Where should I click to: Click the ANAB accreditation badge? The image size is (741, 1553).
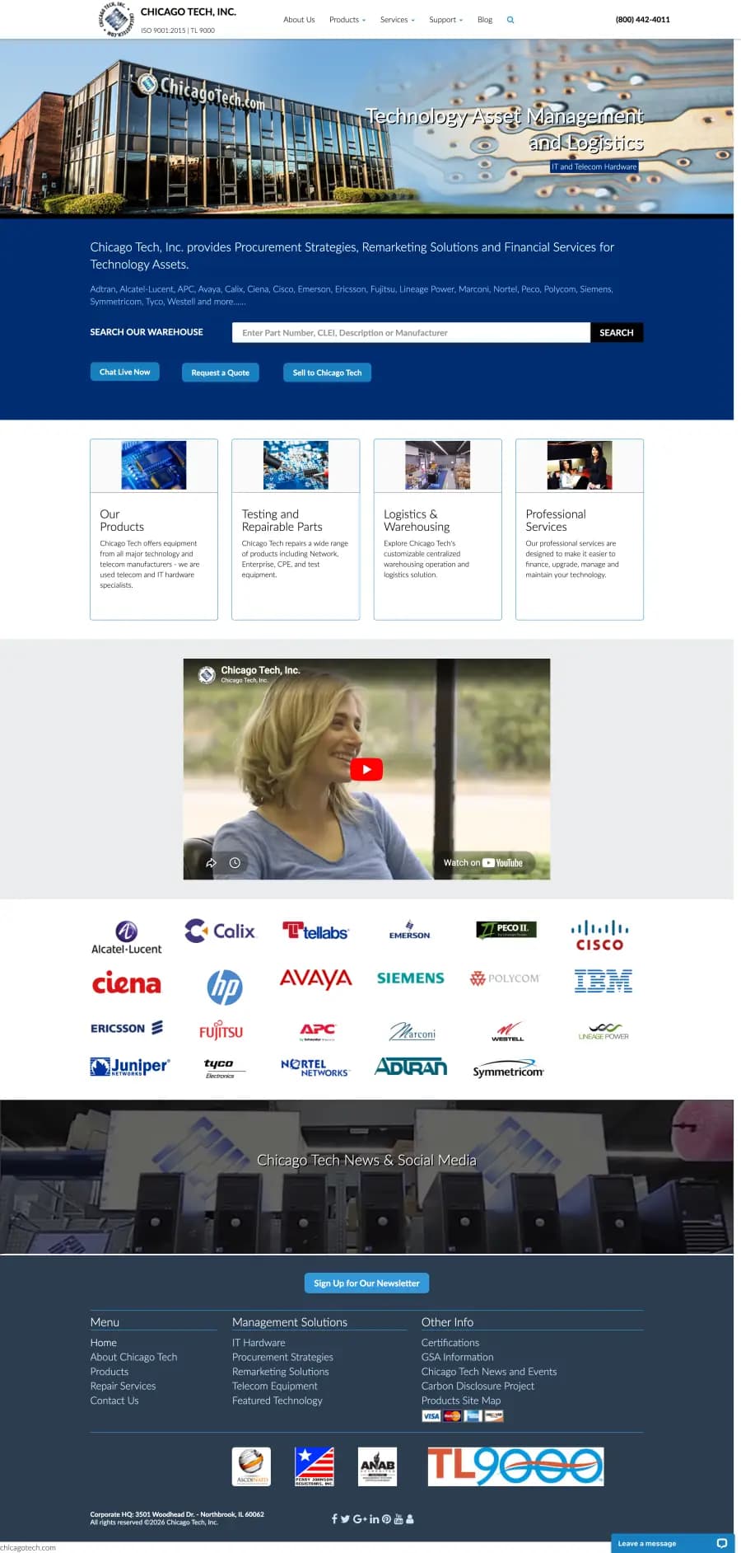377,1466
